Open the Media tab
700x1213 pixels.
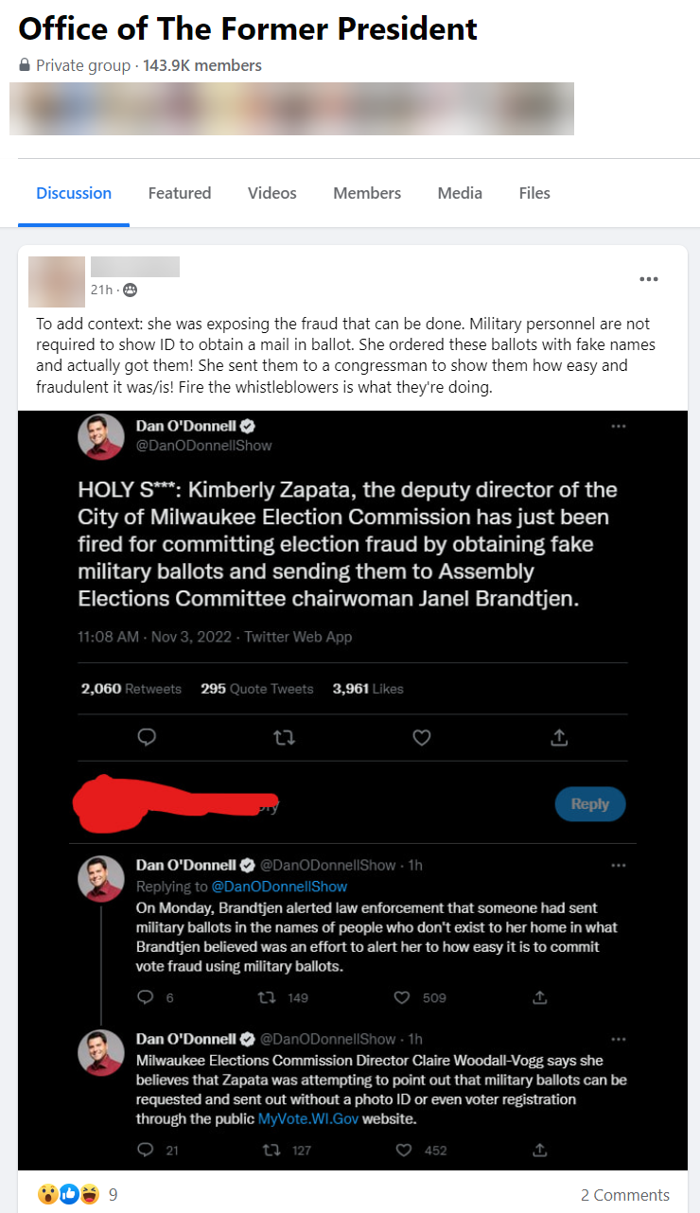[460, 193]
